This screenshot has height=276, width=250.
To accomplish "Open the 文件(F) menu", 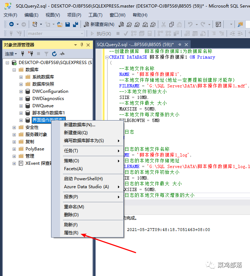I will pos(10,15).
